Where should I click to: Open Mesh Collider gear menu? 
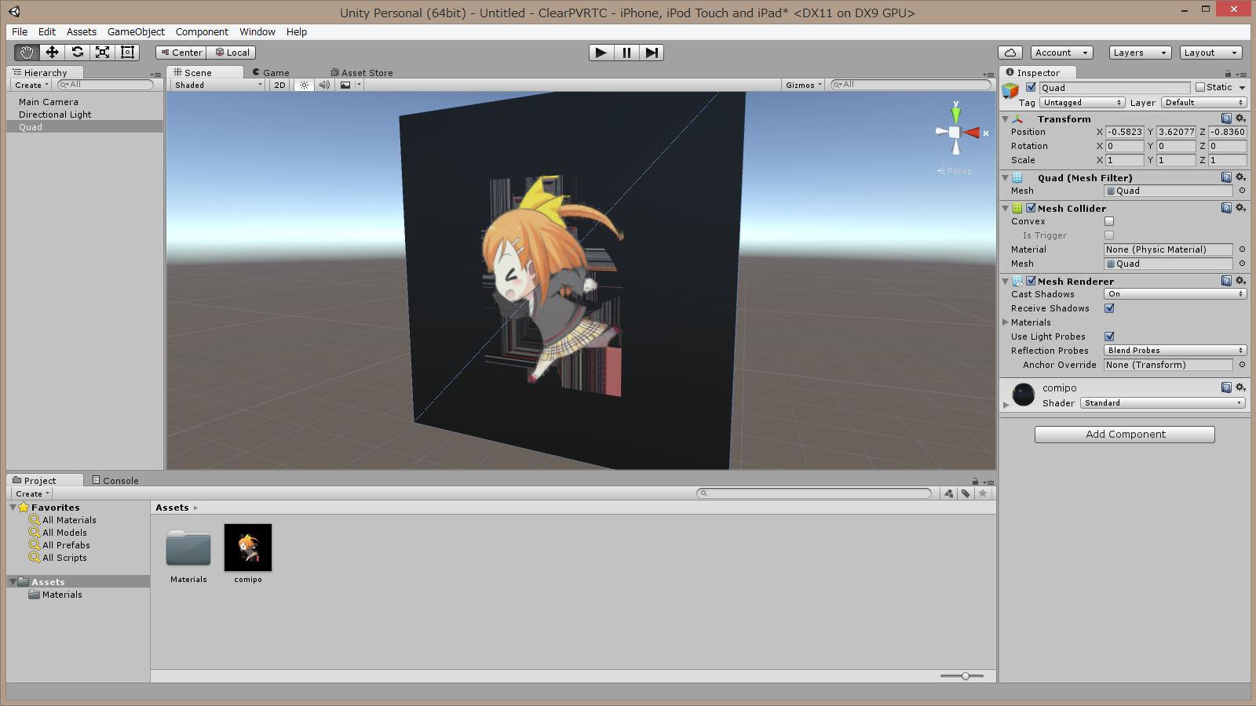(x=1240, y=208)
